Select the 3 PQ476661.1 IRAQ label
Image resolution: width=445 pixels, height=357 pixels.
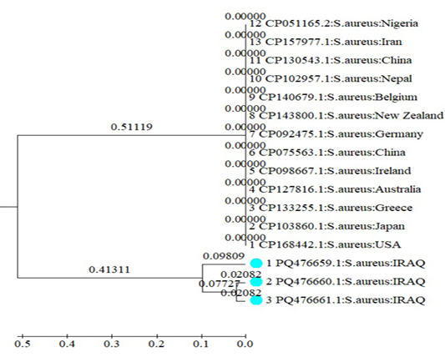pyautogui.click(x=346, y=300)
